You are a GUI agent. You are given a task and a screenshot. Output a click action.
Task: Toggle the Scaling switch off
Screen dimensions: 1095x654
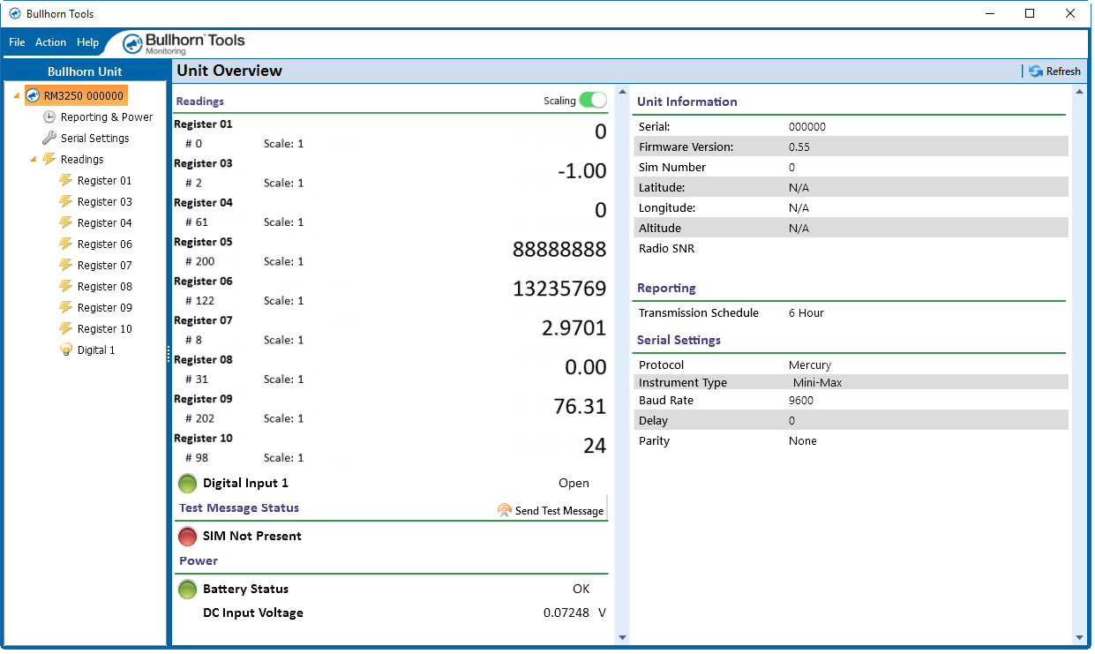tap(593, 101)
